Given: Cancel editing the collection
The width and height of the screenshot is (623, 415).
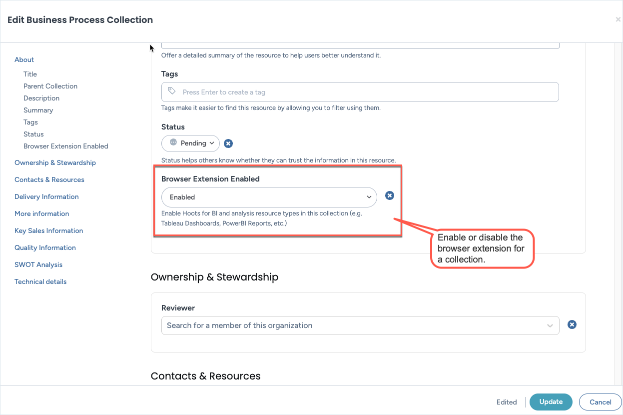Looking at the screenshot, I should [600, 402].
